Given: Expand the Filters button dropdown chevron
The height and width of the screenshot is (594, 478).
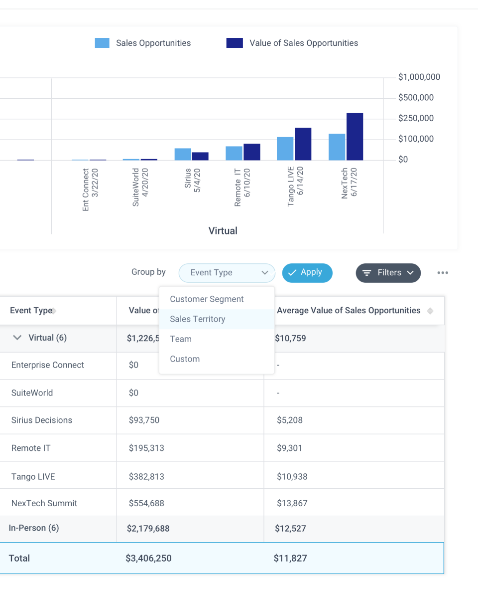Looking at the screenshot, I should coord(410,273).
